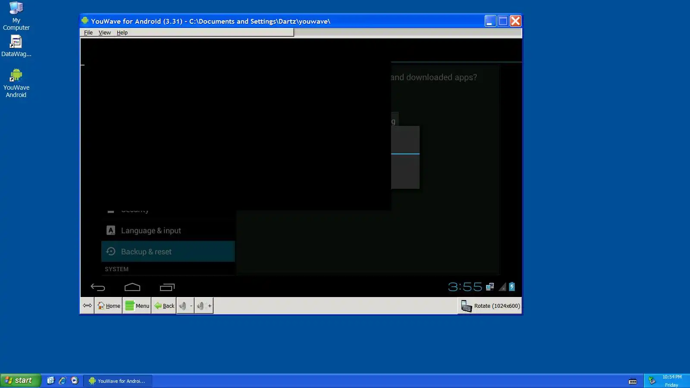Viewport: 690px width, 388px height.
Task: Open DataWag... desktop shortcut
Action: tap(16, 46)
